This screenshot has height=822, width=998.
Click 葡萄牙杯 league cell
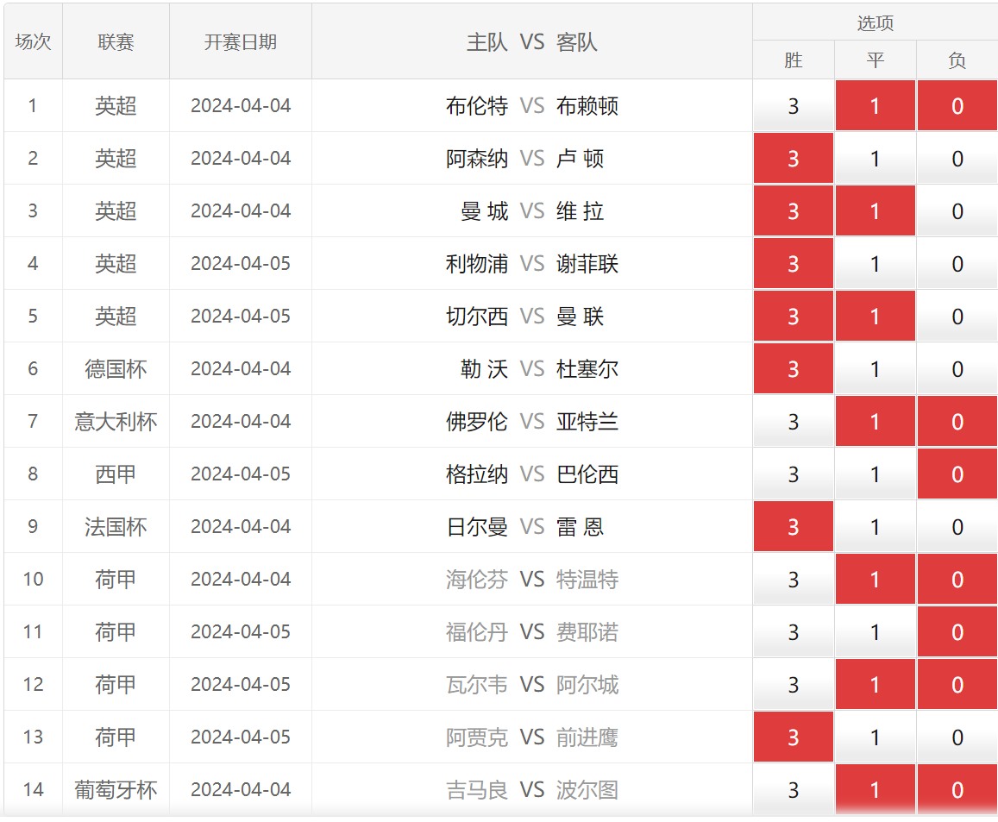coord(116,789)
